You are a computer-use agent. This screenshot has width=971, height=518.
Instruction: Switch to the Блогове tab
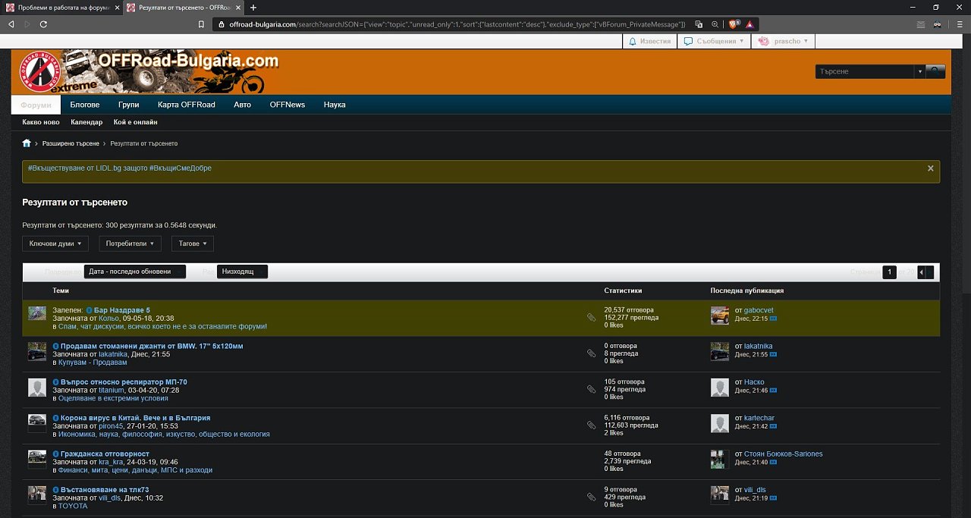click(85, 105)
